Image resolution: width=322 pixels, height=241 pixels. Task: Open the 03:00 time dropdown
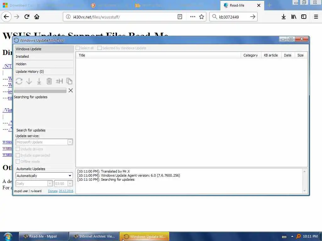(x=64, y=183)
